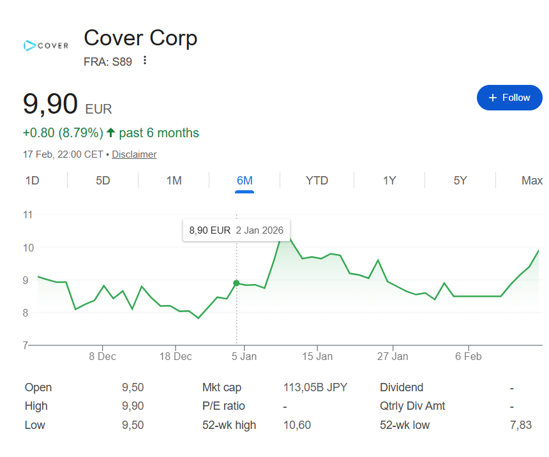Show year-to-date YTD chart
Screen dimensions: 549x457
click(x=317, y=181)
